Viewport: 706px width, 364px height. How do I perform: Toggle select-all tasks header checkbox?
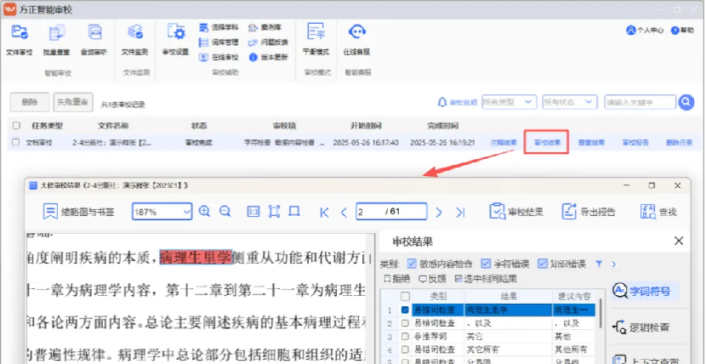click(16, 126)
